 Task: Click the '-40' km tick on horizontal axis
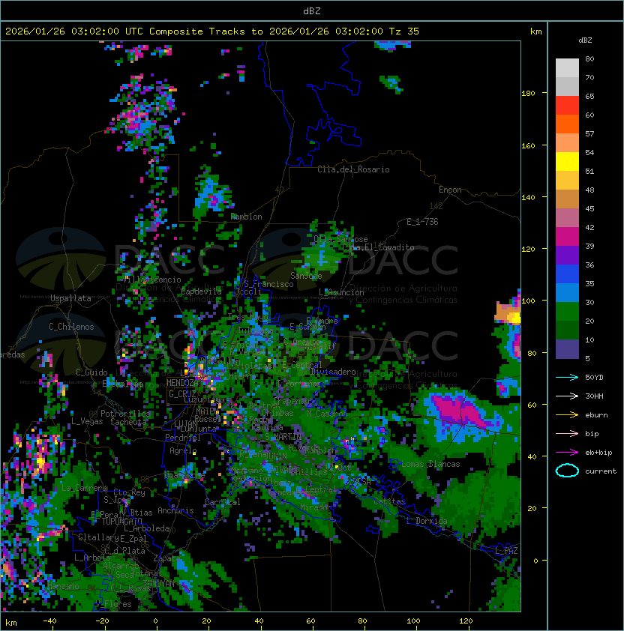pyautogui.click(x=49, y=621)
